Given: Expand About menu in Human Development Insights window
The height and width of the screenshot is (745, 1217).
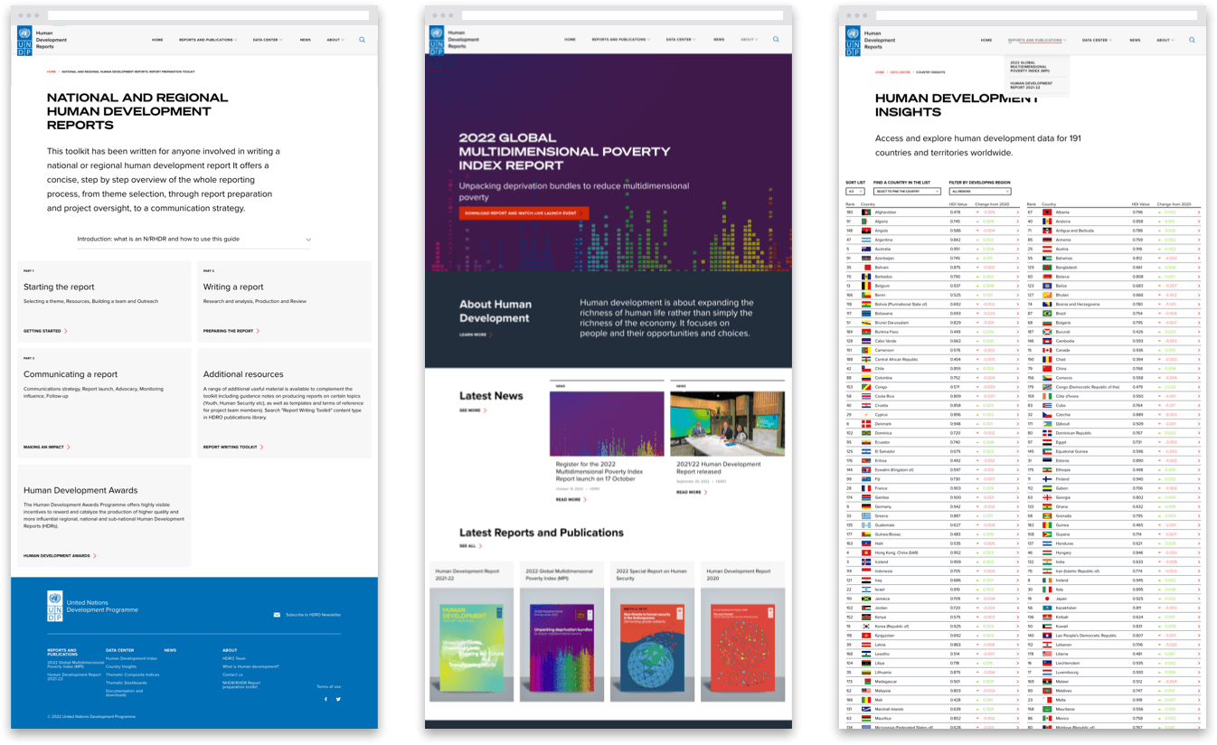Looking at the screenshot, I should (1165, 40).
